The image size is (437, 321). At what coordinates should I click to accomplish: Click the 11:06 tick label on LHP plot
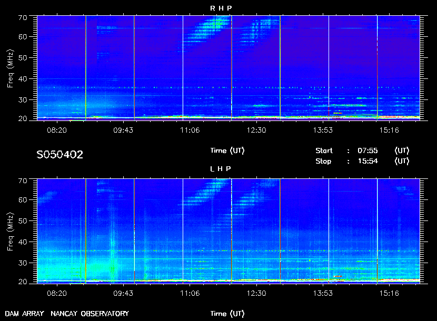[x=190, y=294]
